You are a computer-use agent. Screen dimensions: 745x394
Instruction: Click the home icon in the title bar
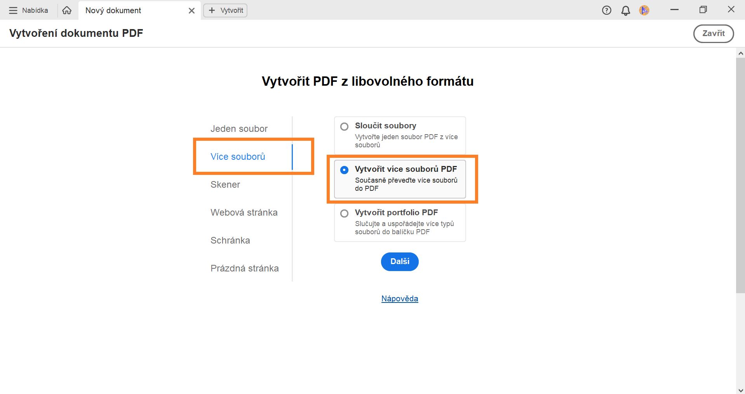pyautogui.click(x=66, y=10)
